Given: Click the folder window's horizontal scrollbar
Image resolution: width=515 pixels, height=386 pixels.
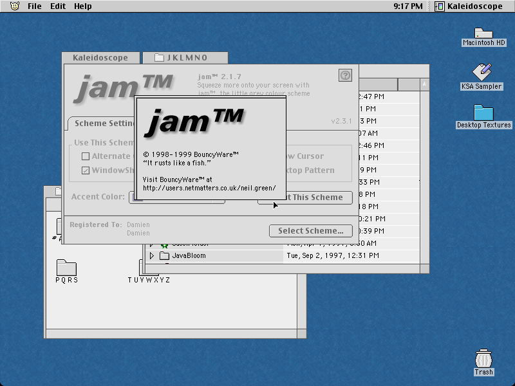Looking at the screenshot, I should [171, 334].
